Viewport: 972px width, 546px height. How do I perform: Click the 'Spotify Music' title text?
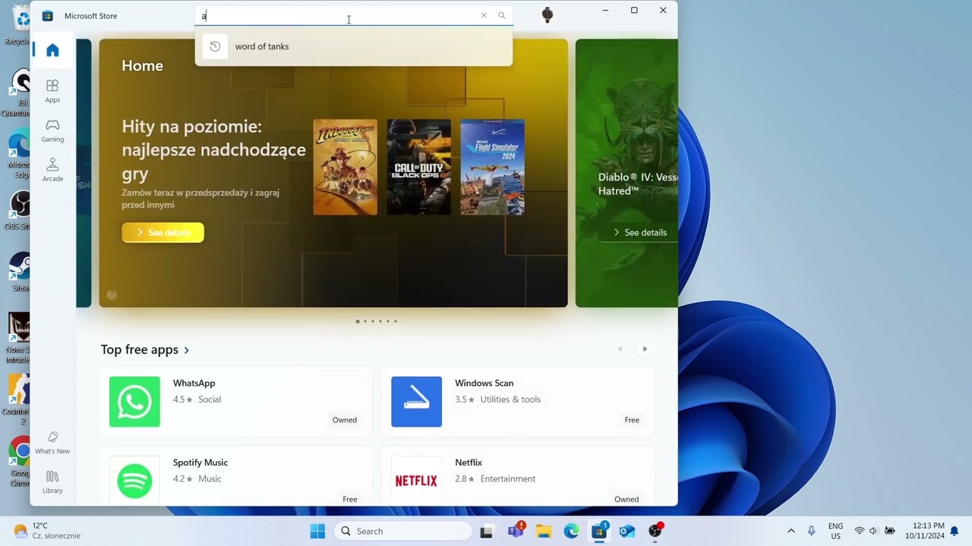[x=200, y=463]
